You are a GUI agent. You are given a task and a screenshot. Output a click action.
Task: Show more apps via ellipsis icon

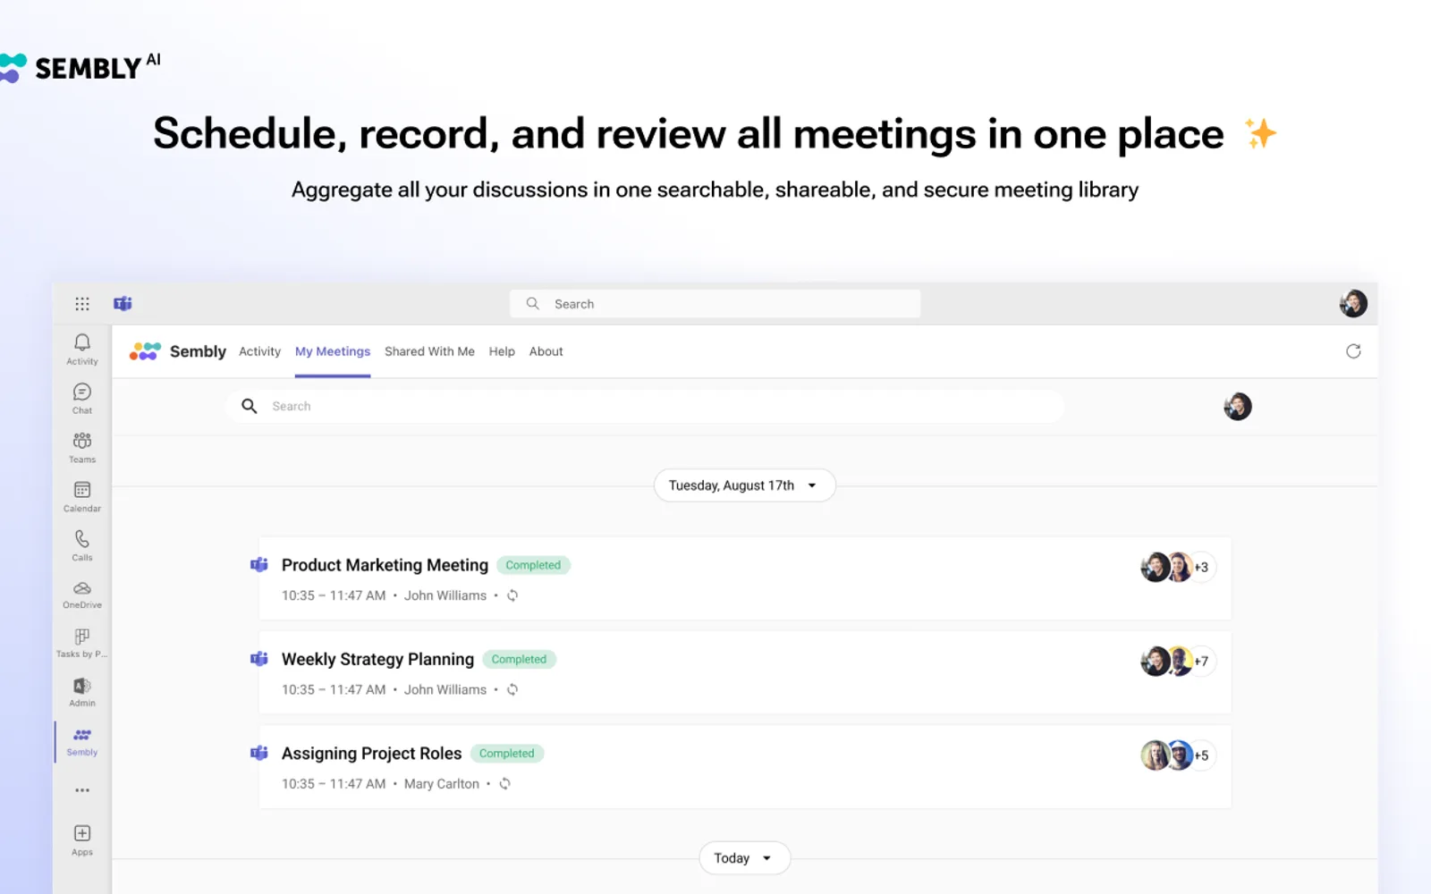[x=82, y=790]
